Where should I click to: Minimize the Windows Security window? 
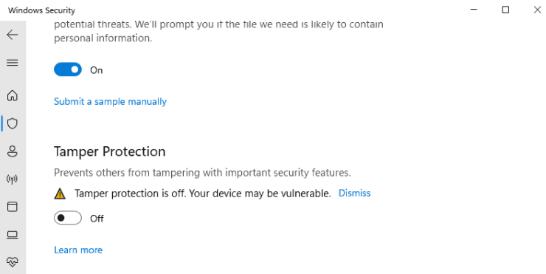coord(474,10)
